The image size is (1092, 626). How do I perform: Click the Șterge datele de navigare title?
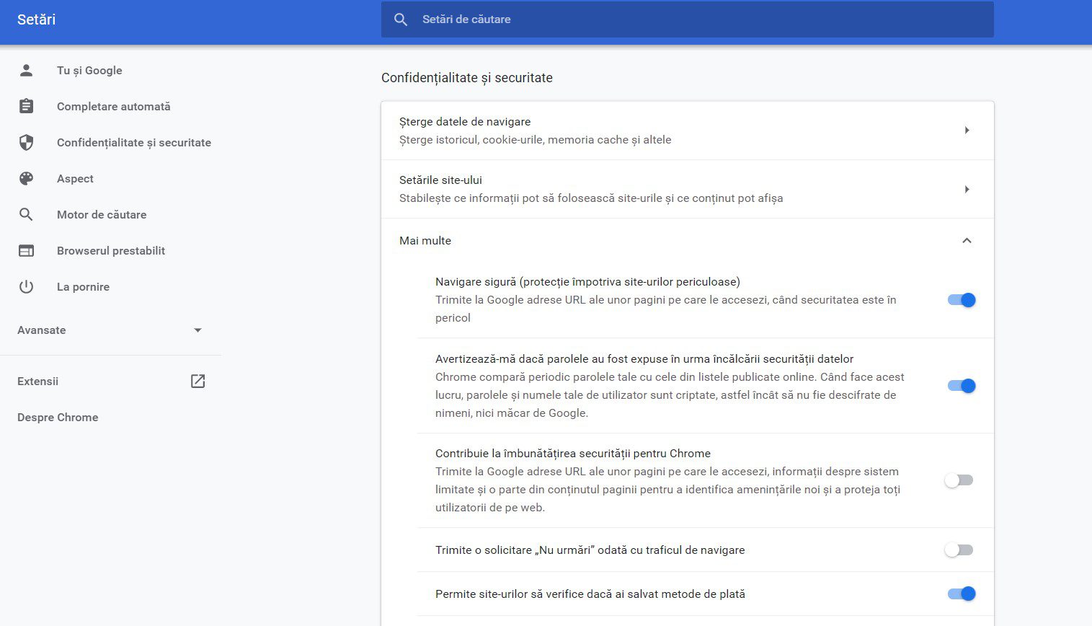tap(465, 122)
